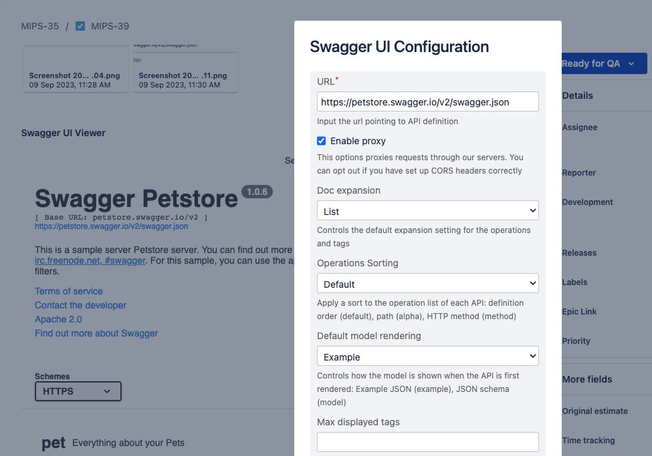This screenshot has height=456, width=652.
Task: Open the Terms of service link
Action: click(69, 291)
